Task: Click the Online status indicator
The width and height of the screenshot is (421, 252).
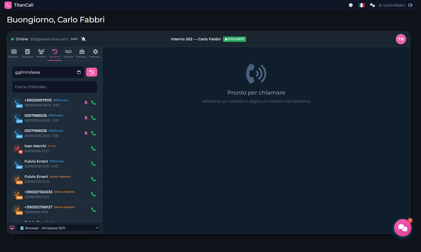Action: [19, 39]
